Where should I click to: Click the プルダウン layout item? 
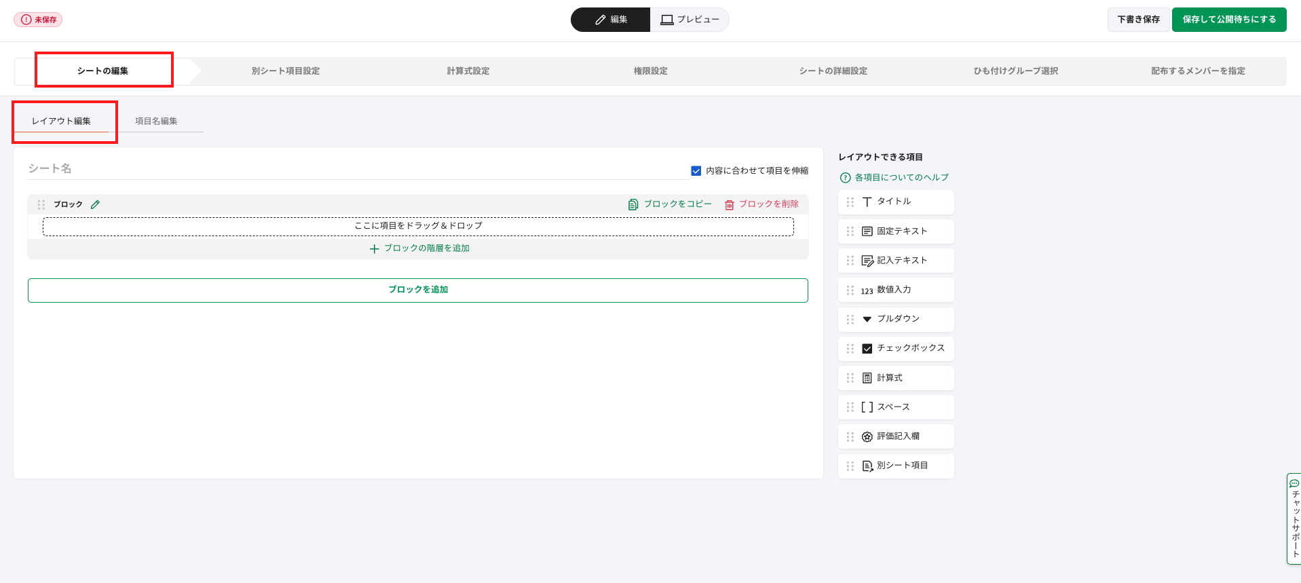coord(896,319)
